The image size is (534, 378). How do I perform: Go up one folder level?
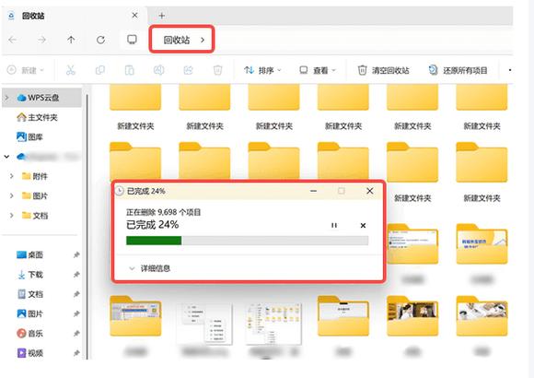point(71,40)
